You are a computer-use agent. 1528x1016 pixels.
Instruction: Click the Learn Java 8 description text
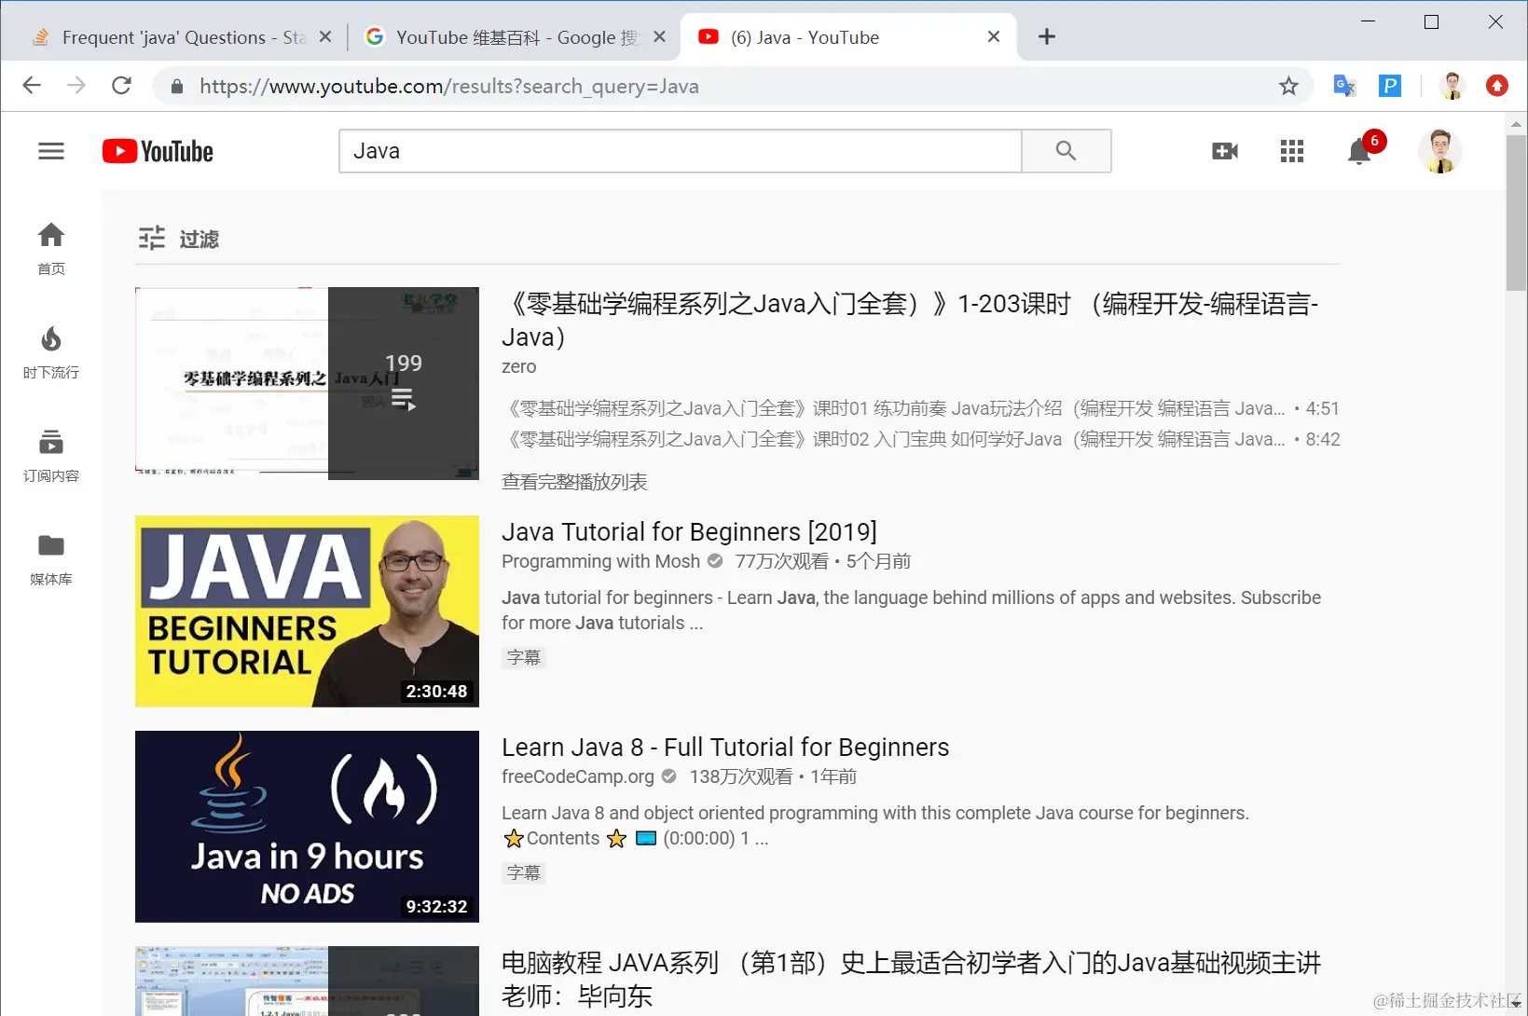click(x=875, y=825)
